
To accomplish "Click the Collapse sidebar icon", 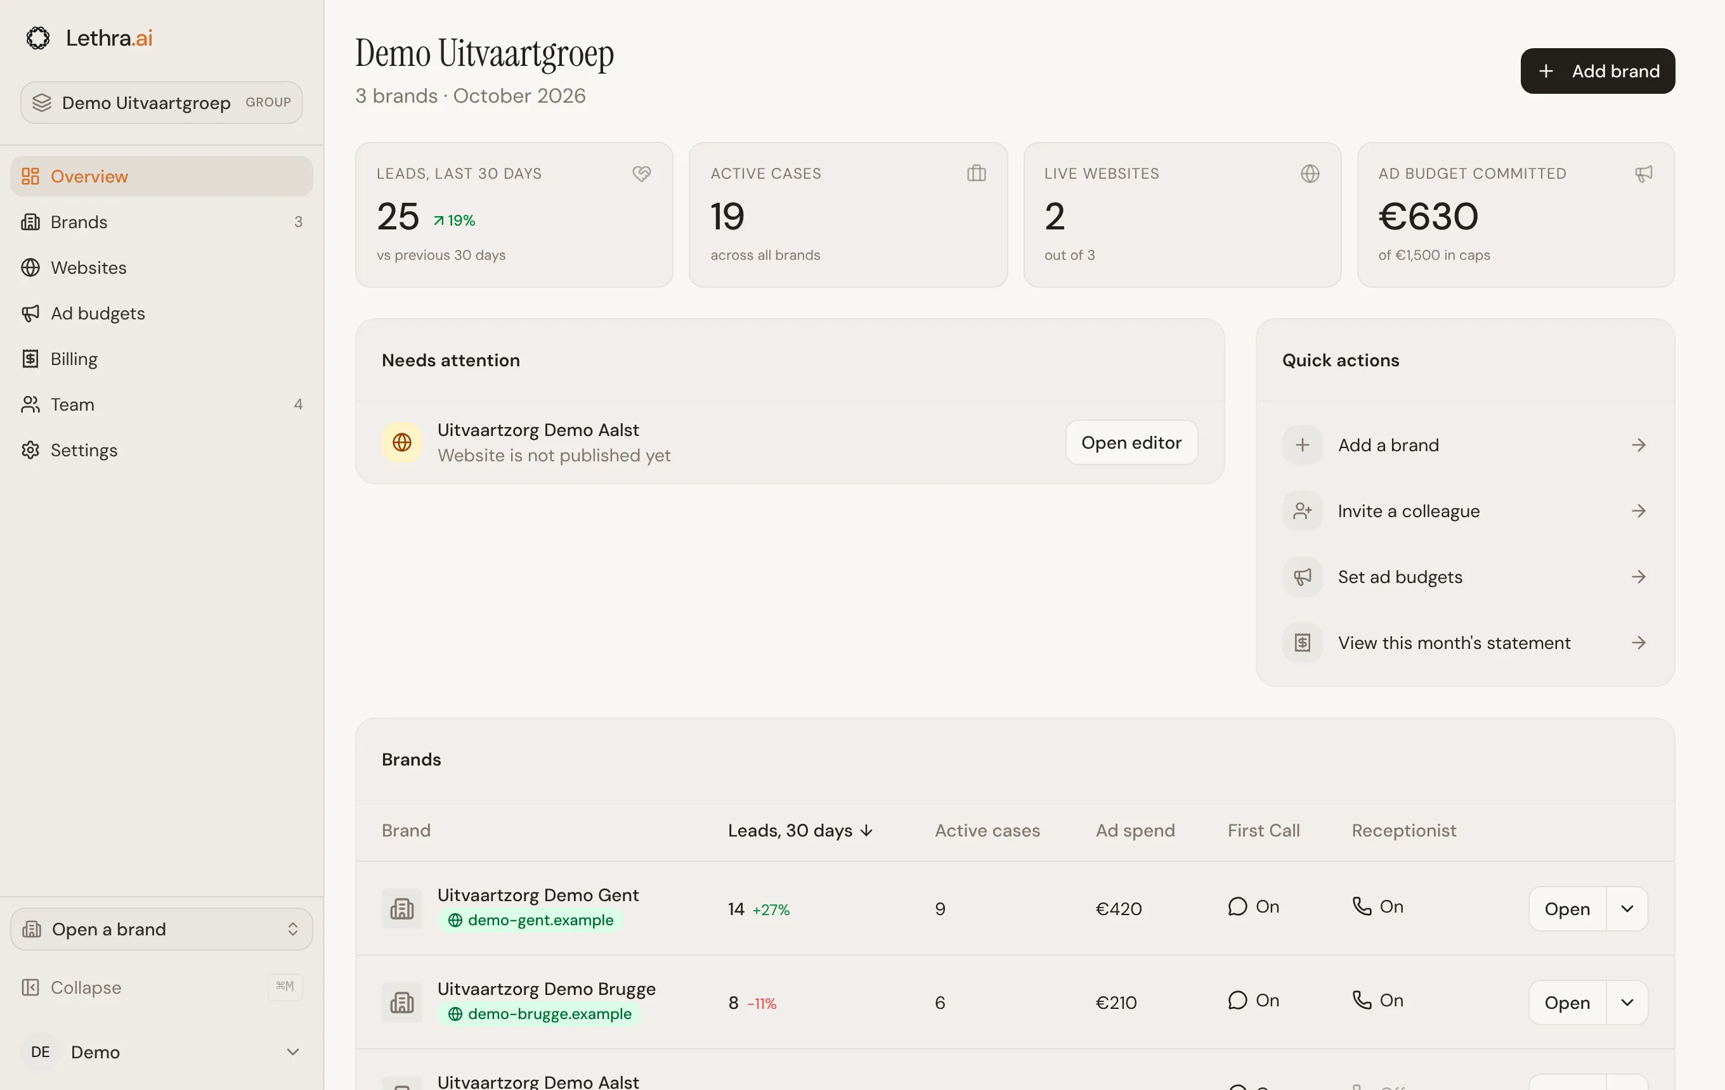I will (x=30, y=988).
